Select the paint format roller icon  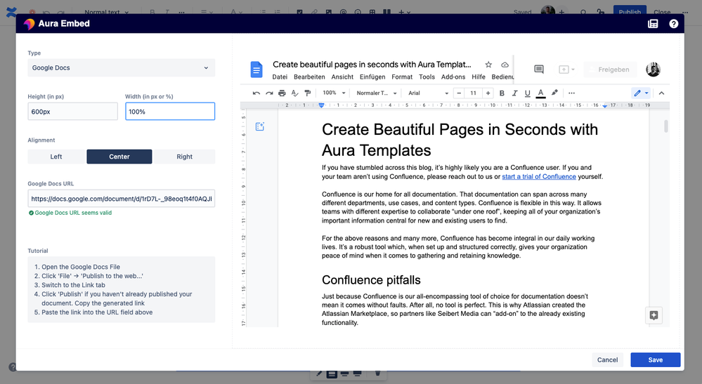pyautogui.click(x=308, y=93)
